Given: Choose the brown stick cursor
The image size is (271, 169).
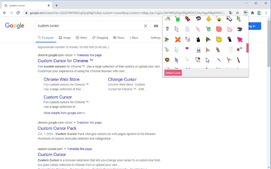Looking at the screenshot, I should coord(238,60).
